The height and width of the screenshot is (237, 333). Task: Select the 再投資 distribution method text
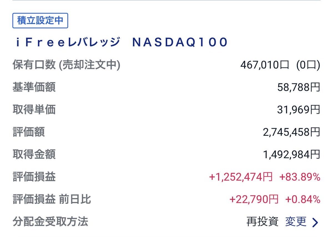262,222
